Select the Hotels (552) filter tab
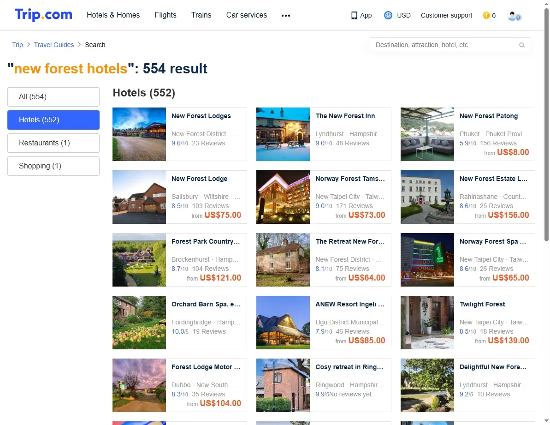 53,120
